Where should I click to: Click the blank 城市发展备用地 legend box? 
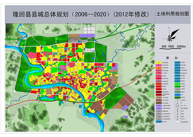click(177, 122)
